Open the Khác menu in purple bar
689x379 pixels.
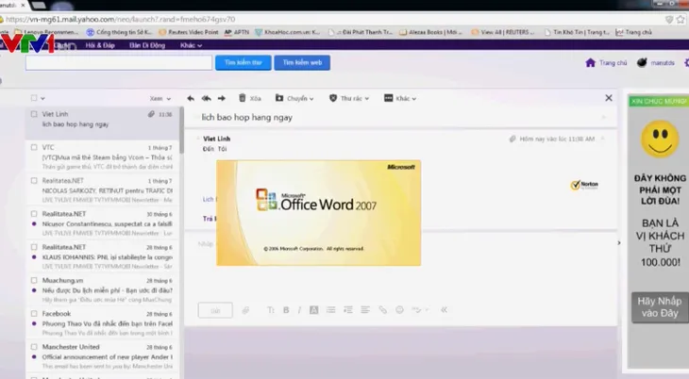point(191,45)
